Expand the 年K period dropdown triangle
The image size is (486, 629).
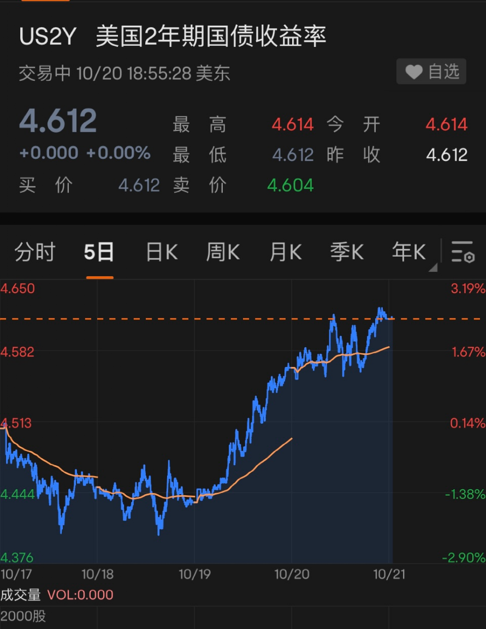point(433,268)
